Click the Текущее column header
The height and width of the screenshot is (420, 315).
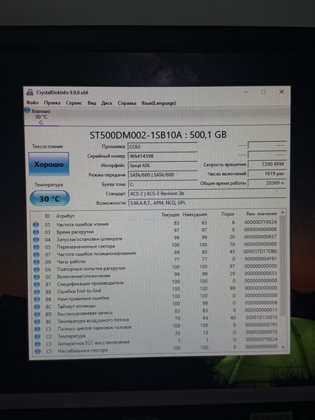[170, 215]
